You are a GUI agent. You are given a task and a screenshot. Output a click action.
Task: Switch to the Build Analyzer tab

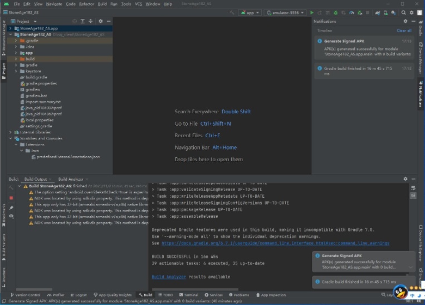pos(70,179)
